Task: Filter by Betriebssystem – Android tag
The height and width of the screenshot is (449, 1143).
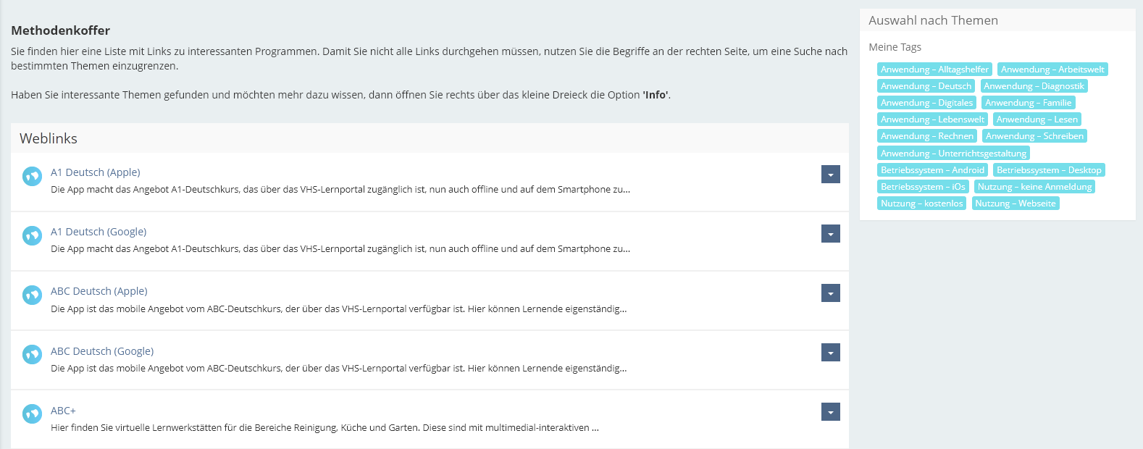Action: [932, 170]
